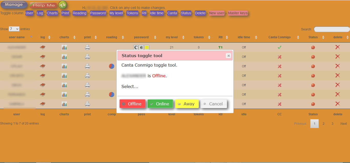
Task: Toggle the Idle time column visibility
Action: pos(157,13)
